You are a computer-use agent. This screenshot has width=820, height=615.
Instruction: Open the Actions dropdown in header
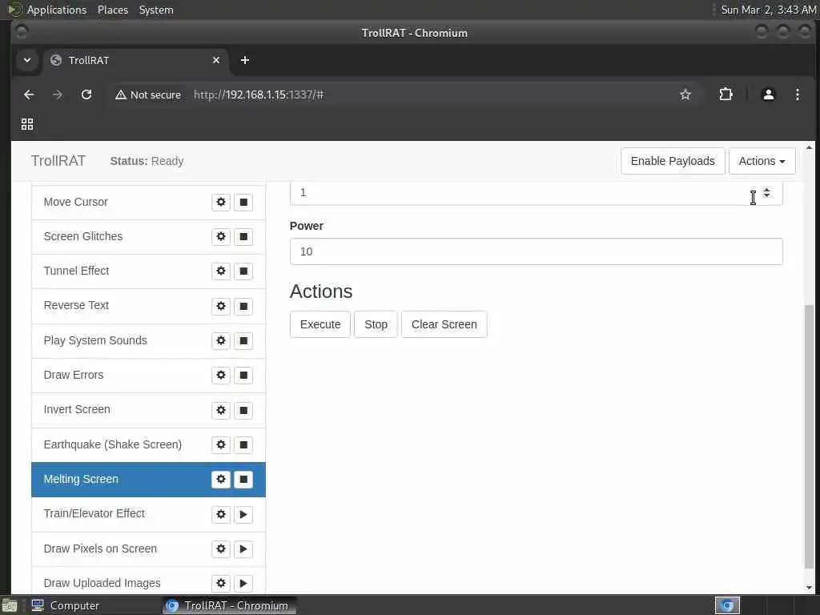point(762,161)
